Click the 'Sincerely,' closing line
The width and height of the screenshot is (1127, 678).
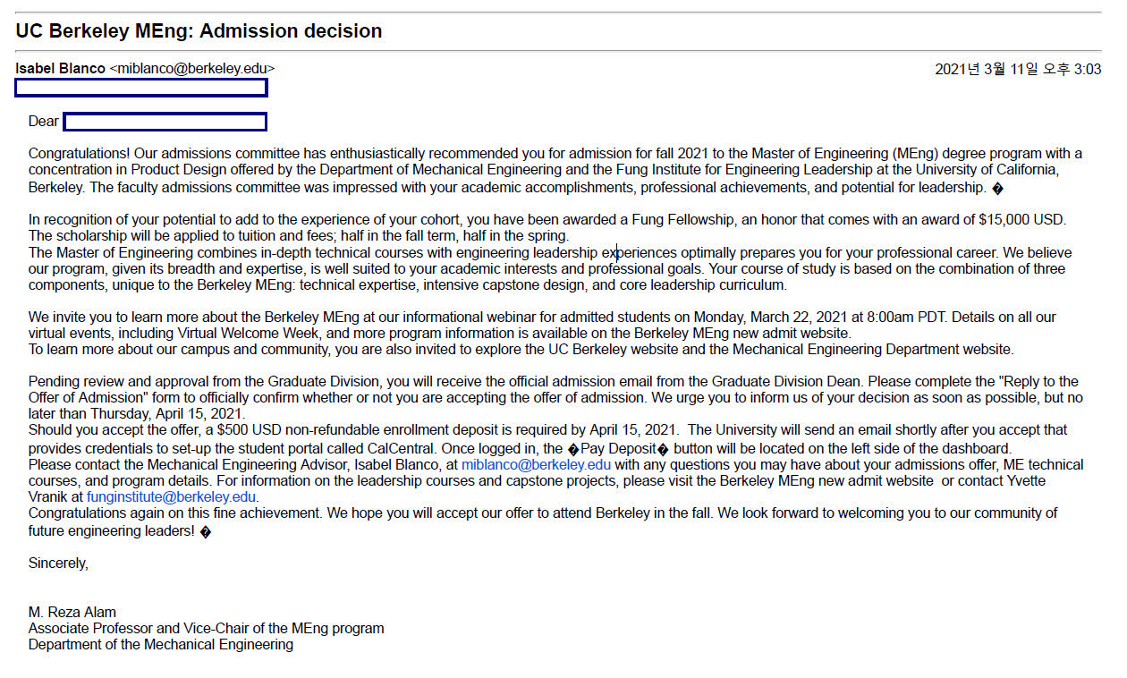(58, 564)
